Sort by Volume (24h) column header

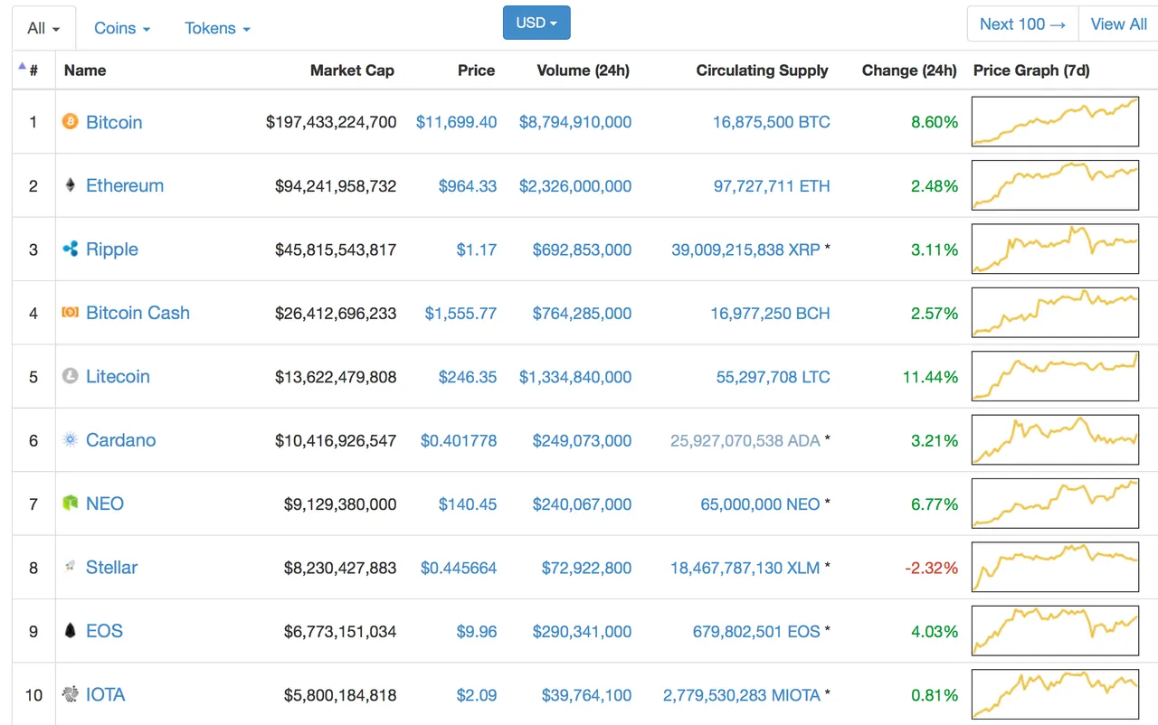coord(583,71)
